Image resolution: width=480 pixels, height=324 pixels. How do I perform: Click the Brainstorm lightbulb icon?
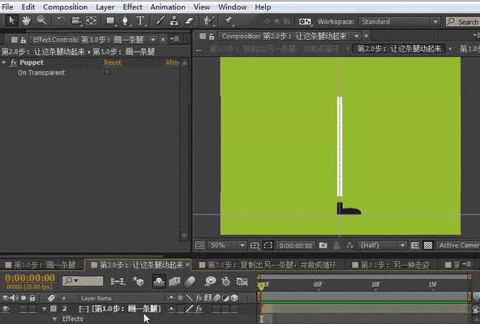click(x=210, y=281)
